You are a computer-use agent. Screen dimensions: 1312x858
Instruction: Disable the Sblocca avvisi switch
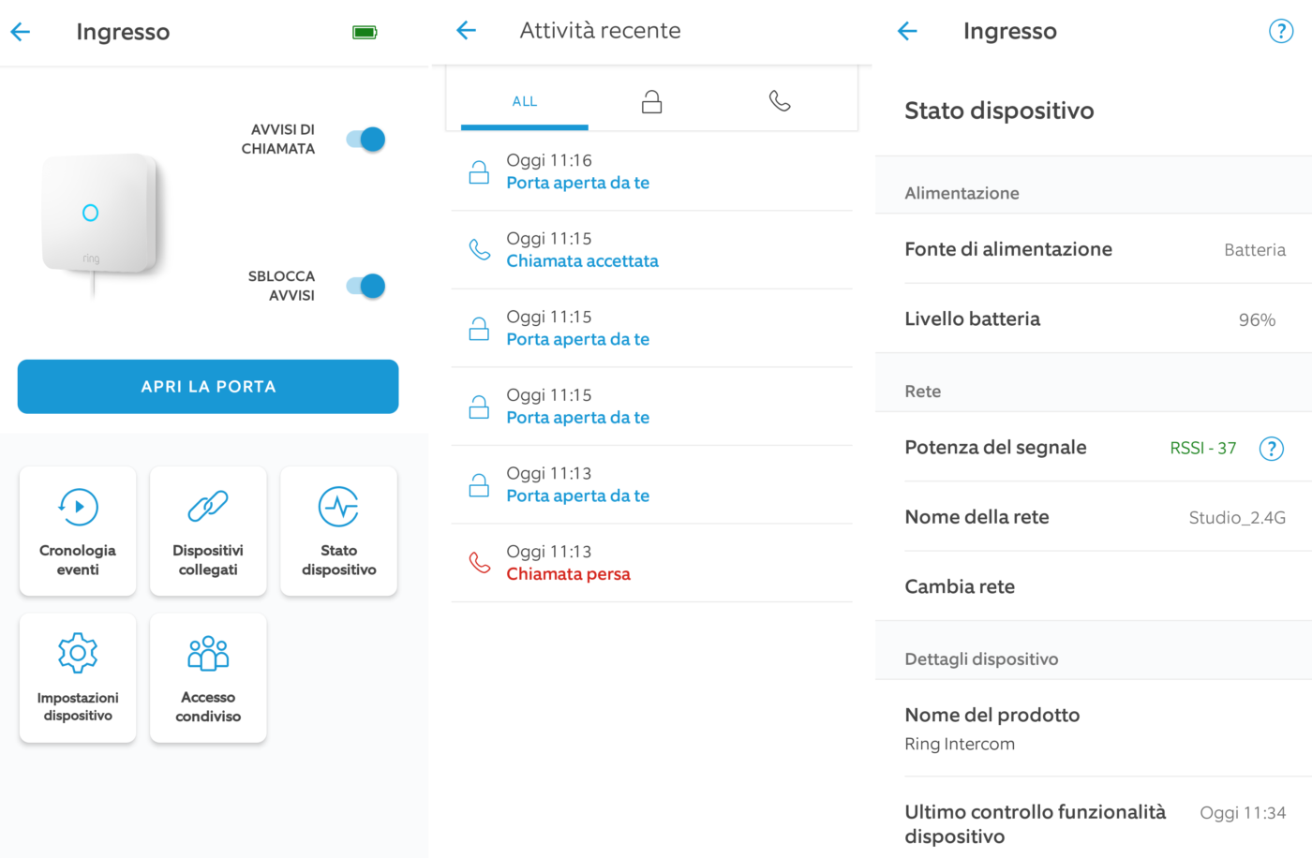366,286
